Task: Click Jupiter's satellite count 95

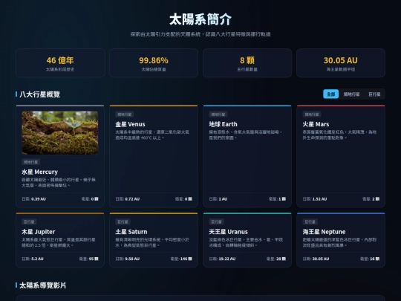Action: [x=94, y=259]
